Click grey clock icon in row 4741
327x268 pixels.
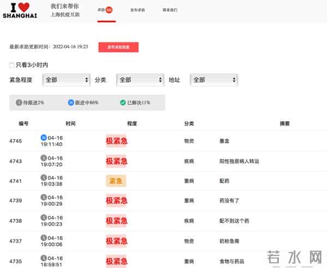(x=44, y=177)
